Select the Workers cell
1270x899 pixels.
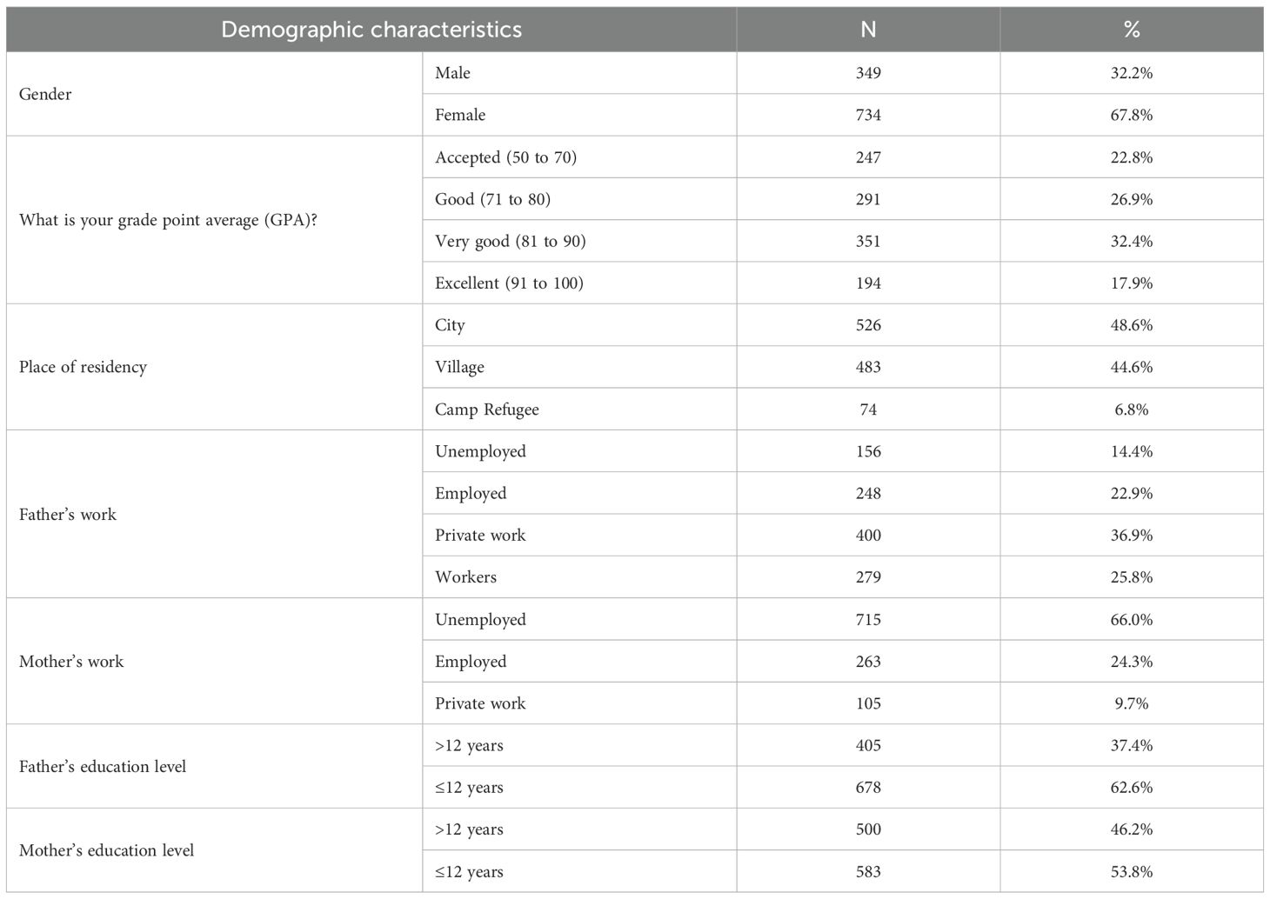click(x=465, y=577)
